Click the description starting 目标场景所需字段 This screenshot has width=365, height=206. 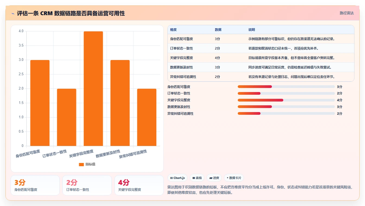pos(292,58)
